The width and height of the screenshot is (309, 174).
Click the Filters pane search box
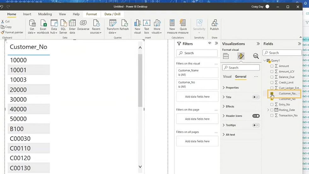(197, 53)
